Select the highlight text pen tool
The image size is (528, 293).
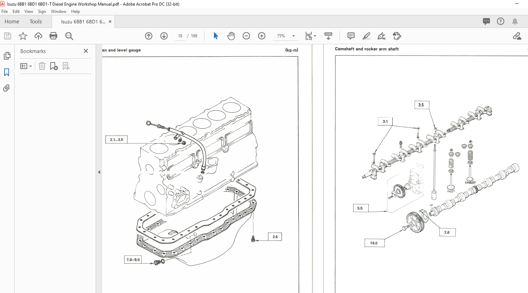[x=366, y=36]
